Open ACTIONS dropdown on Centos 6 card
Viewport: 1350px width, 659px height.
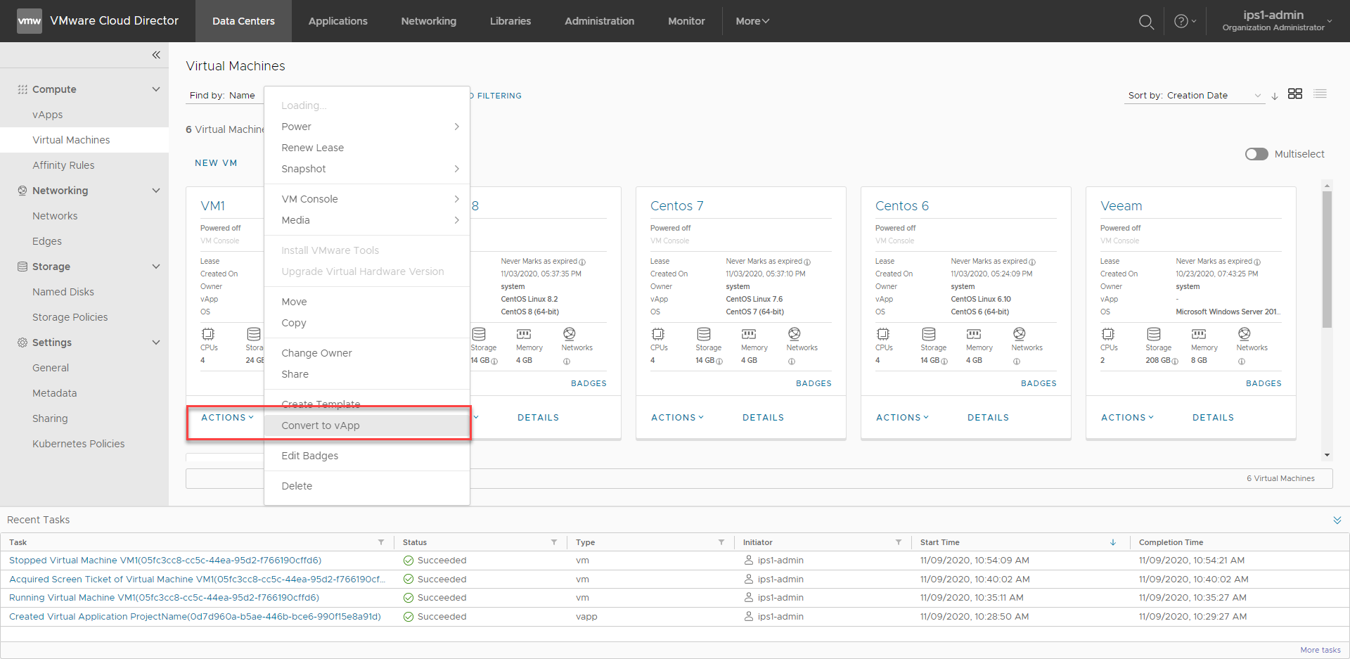tap(902, 418)
